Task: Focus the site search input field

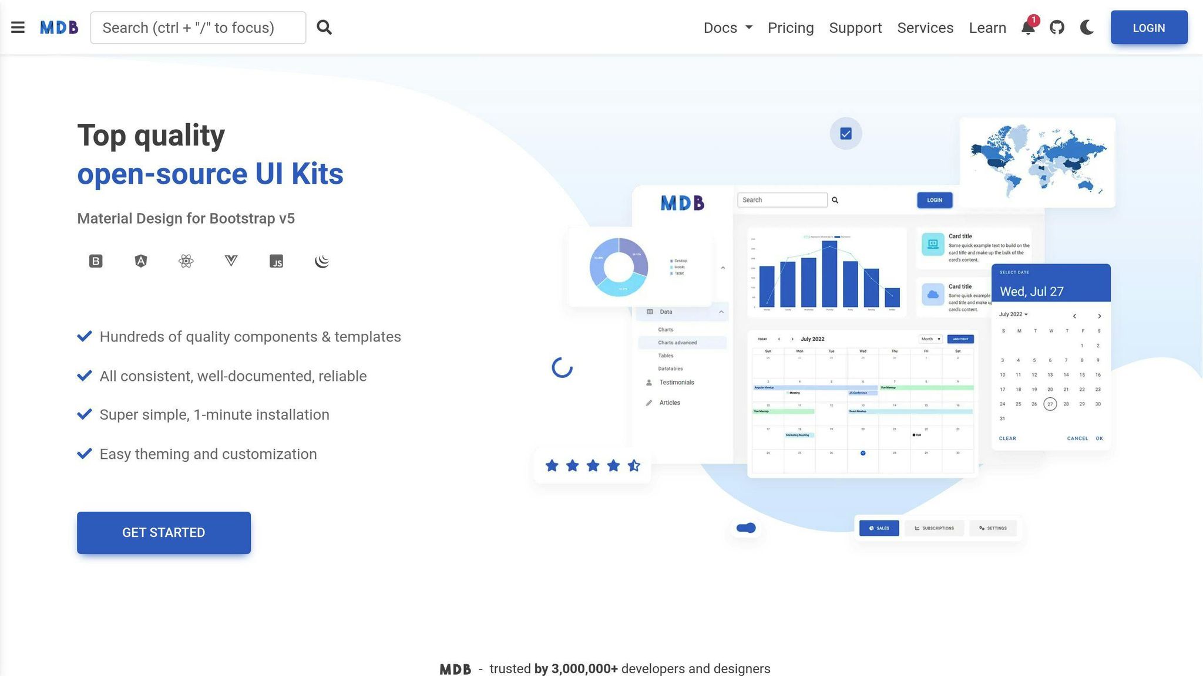Action: pos(198,27)
